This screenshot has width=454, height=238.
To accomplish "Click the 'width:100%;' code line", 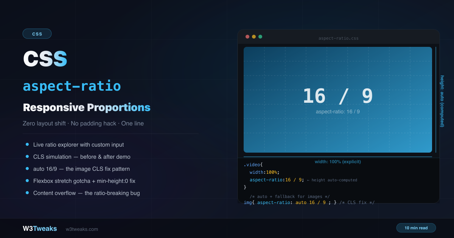I will [264, 172].
